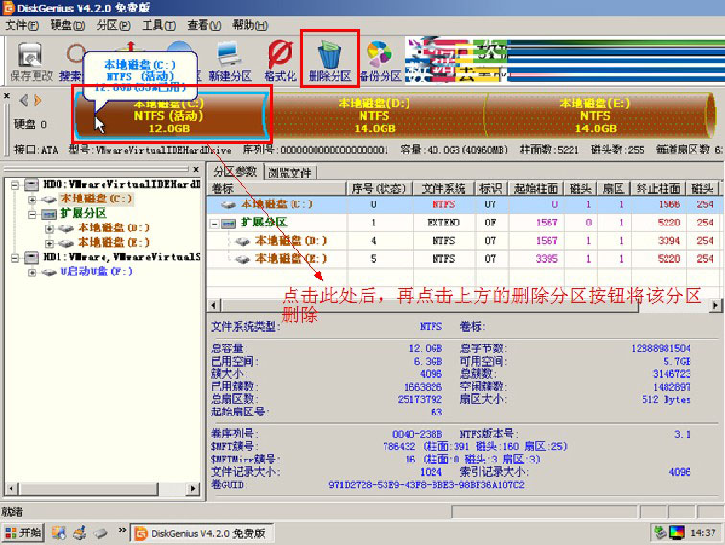
Task: Collapse the HD0 VMware disk tree node
Action: point(14,185)
